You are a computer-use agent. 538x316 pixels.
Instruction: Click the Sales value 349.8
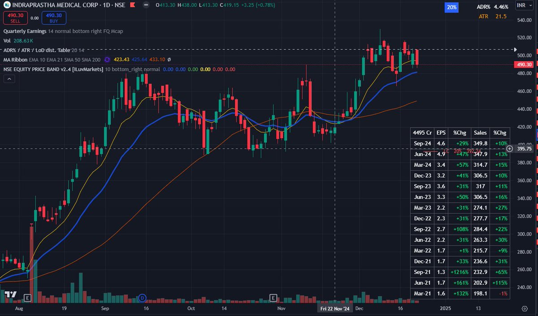pos(481,143)
